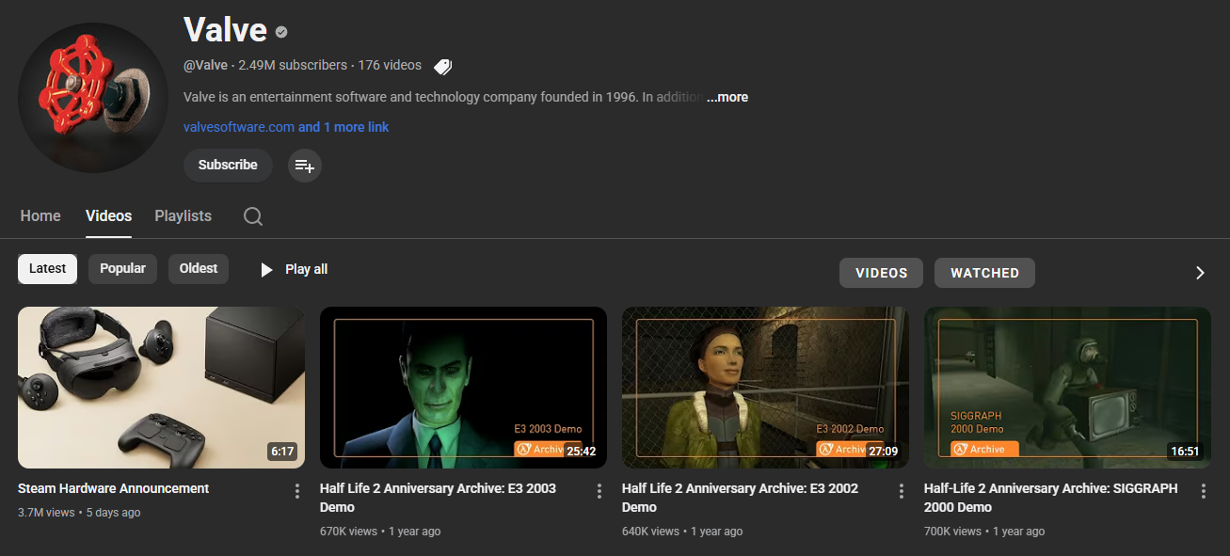This screenshot has height=556, width=1230.
Task: Click '670K views • 1 year ago' text
Action: [380, 532]
